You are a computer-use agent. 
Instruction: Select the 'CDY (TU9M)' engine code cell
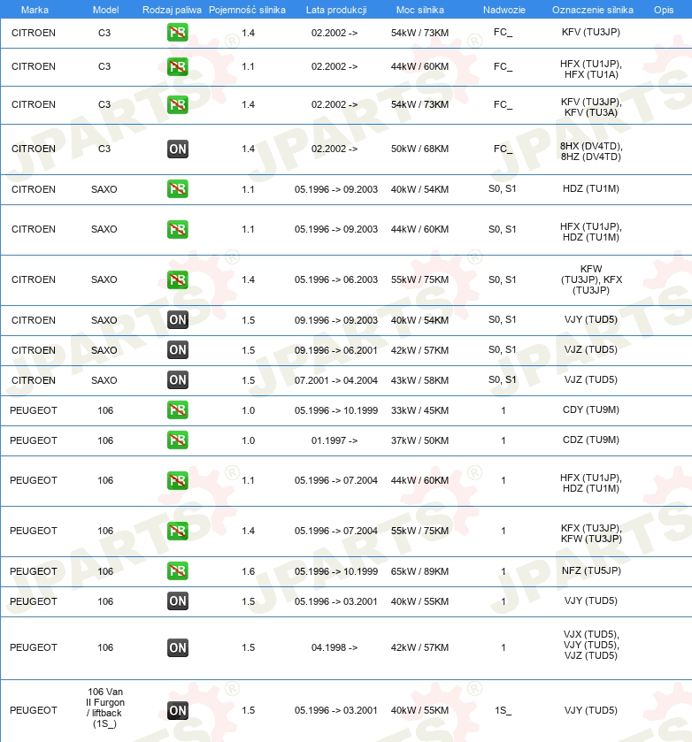(x=591, y=409)
